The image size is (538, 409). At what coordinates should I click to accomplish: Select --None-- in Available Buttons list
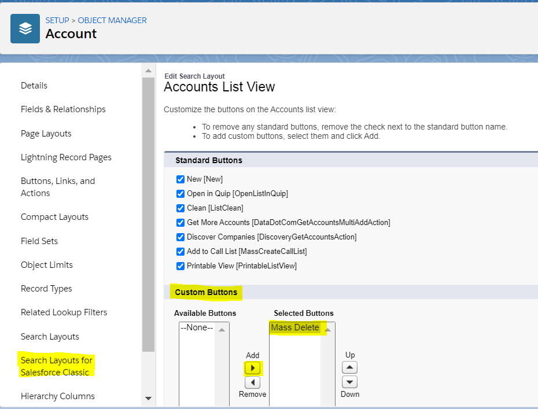(197, 327)
